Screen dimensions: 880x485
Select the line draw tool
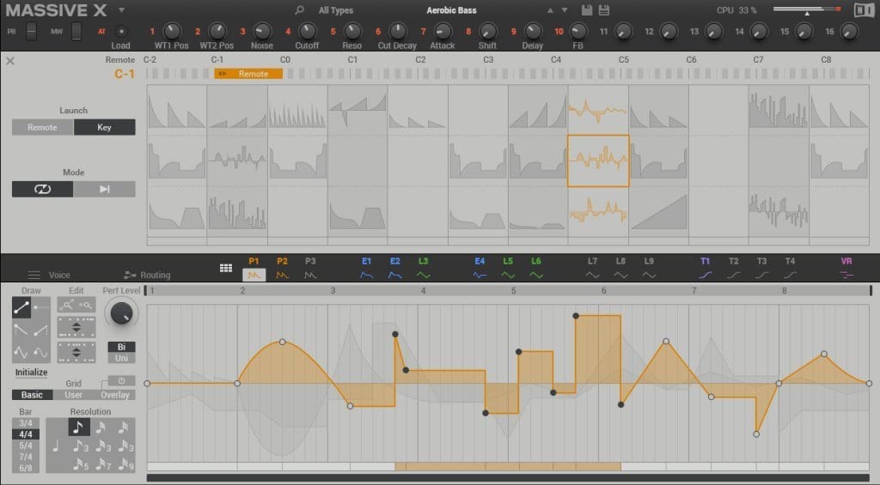(21, 307)
